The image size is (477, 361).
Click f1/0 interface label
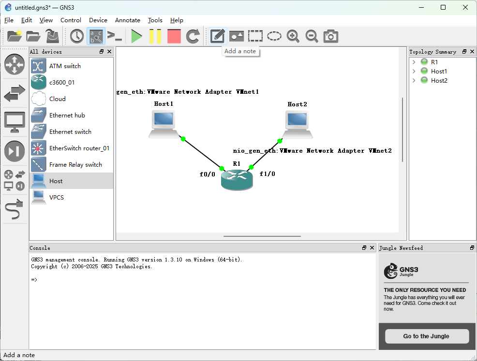click(x=267, y=174)
